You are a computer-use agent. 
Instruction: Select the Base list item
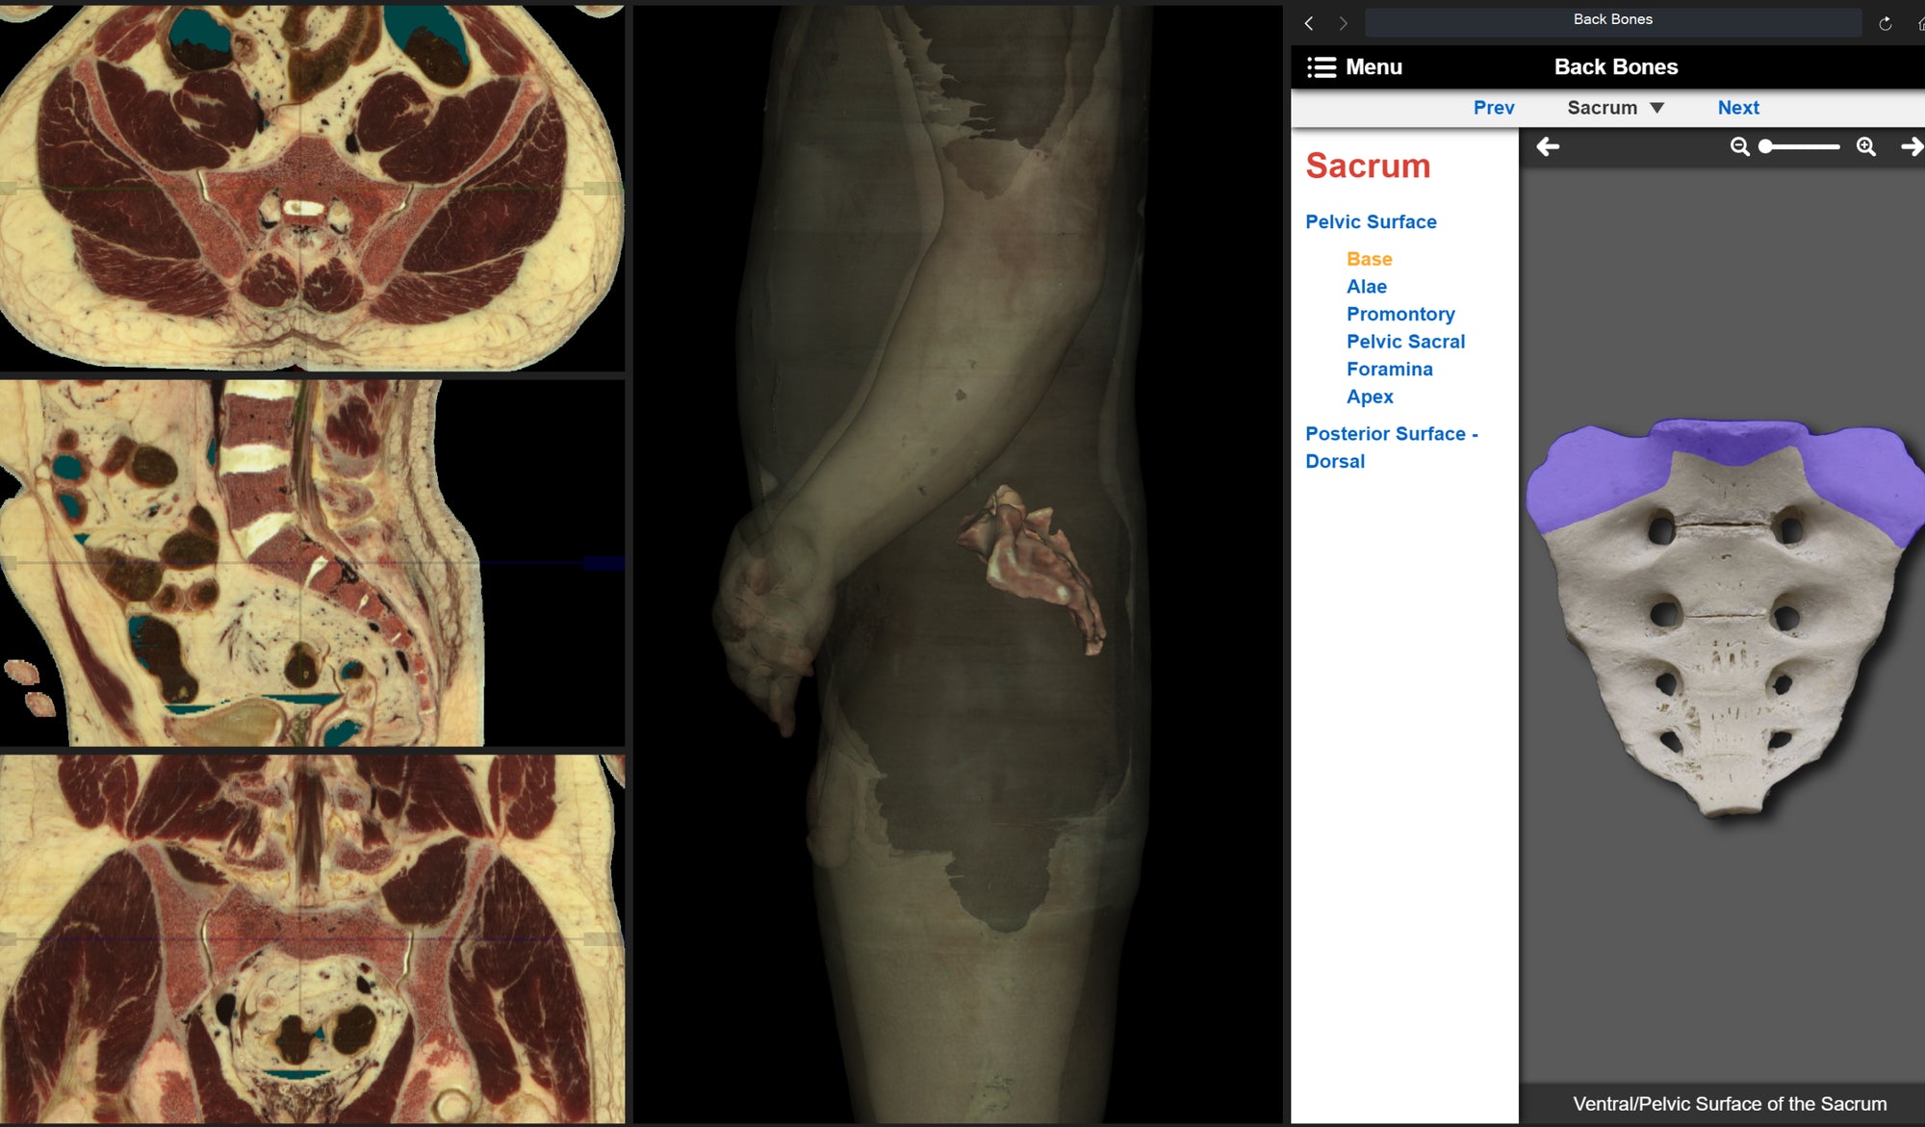tap(1369, 259)
